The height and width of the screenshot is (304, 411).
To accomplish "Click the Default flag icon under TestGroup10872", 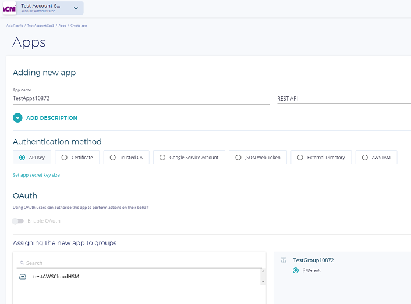I will (304, 270).
